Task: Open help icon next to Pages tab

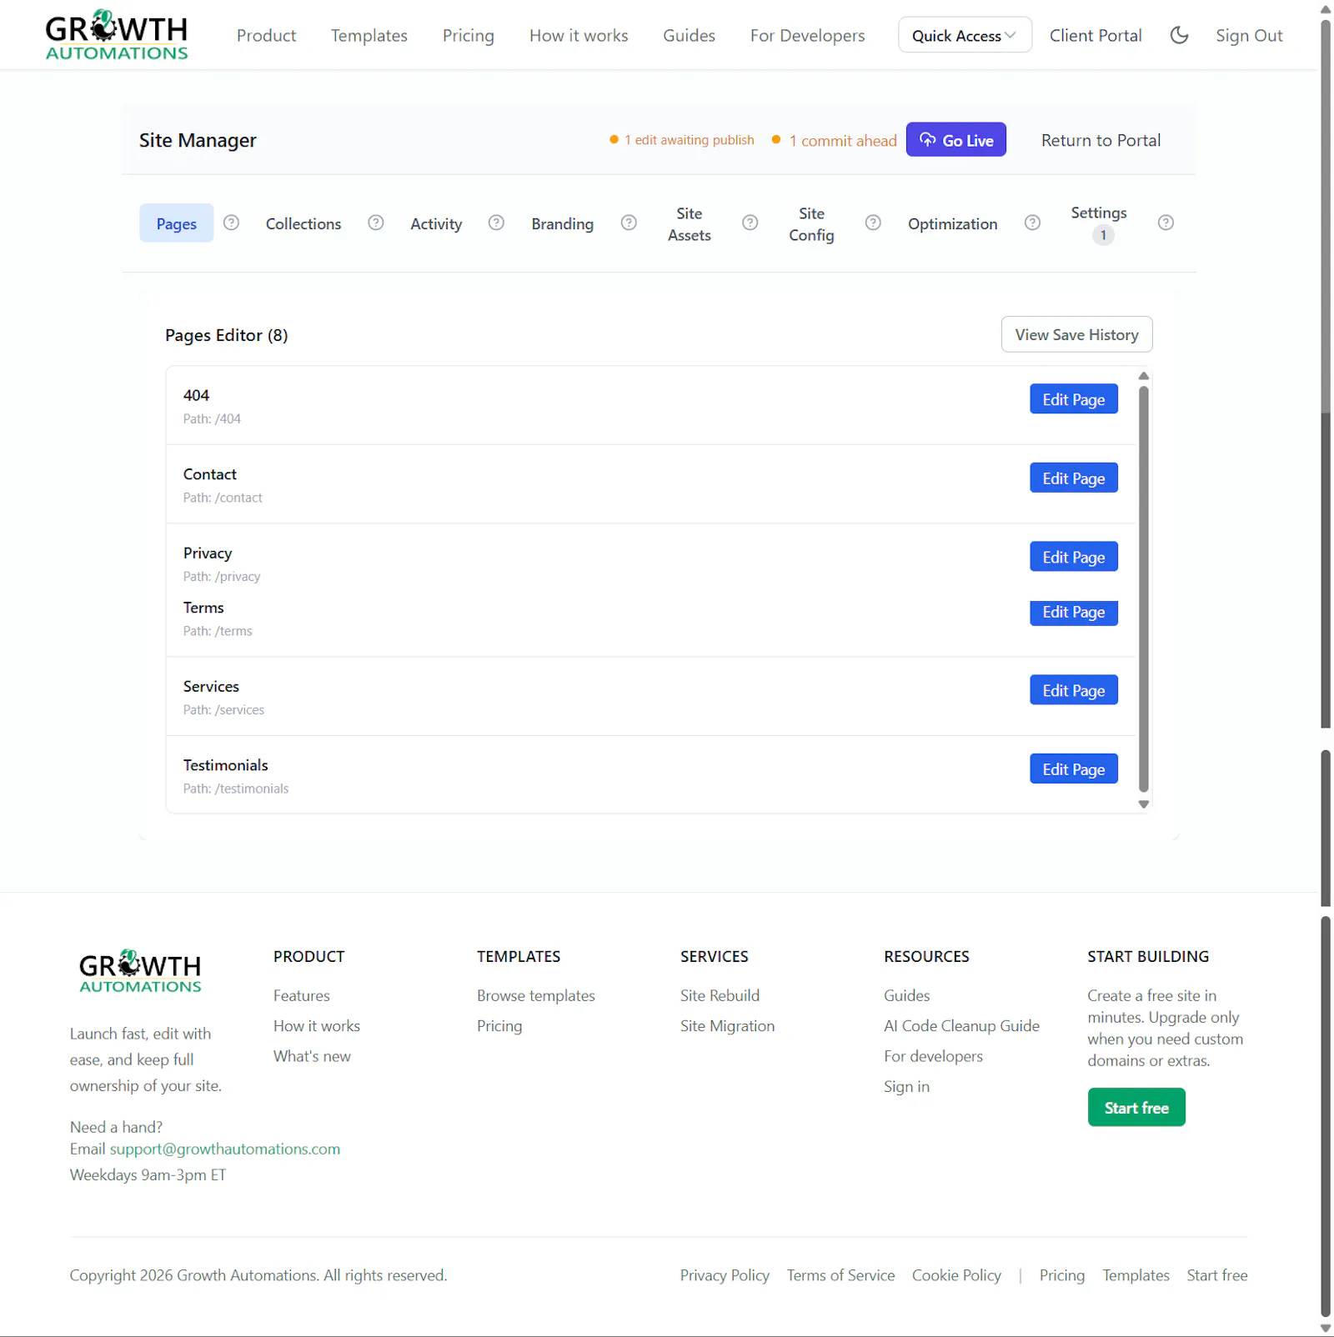Action: click(232, 223)
